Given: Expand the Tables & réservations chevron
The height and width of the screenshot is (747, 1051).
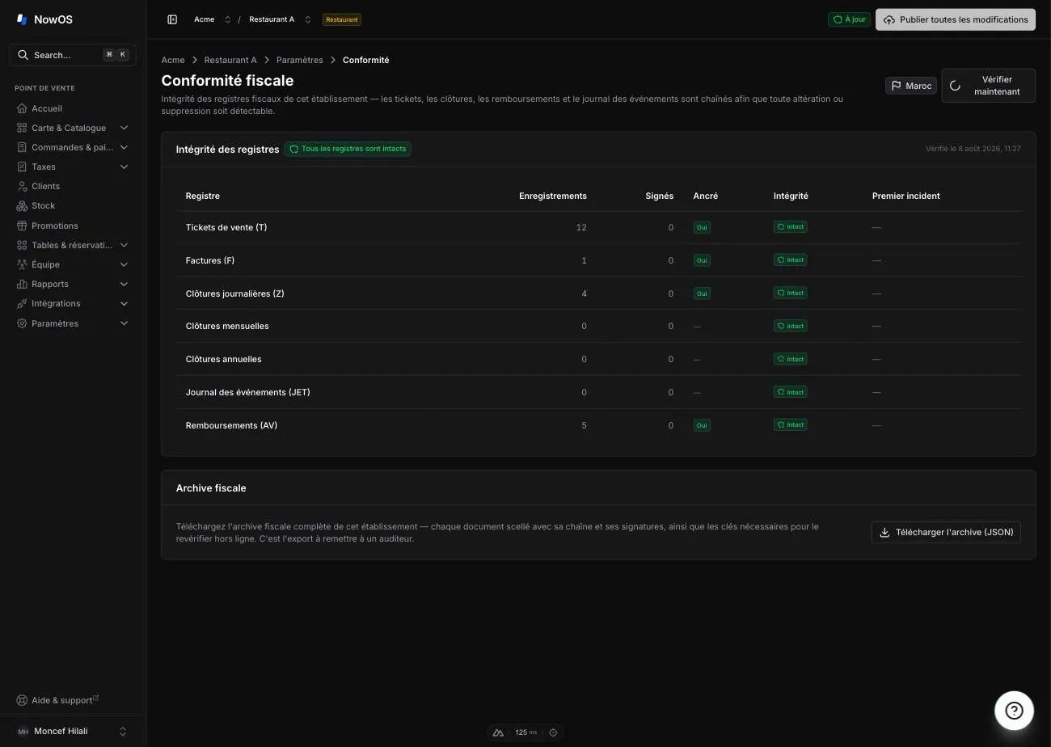Looking at the screenshot, I should (x=124, y=245).
